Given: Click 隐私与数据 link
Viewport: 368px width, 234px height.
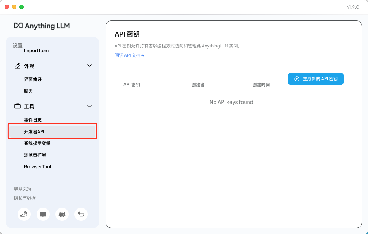Looking at the screenshot, I should (x=25, y=198).
